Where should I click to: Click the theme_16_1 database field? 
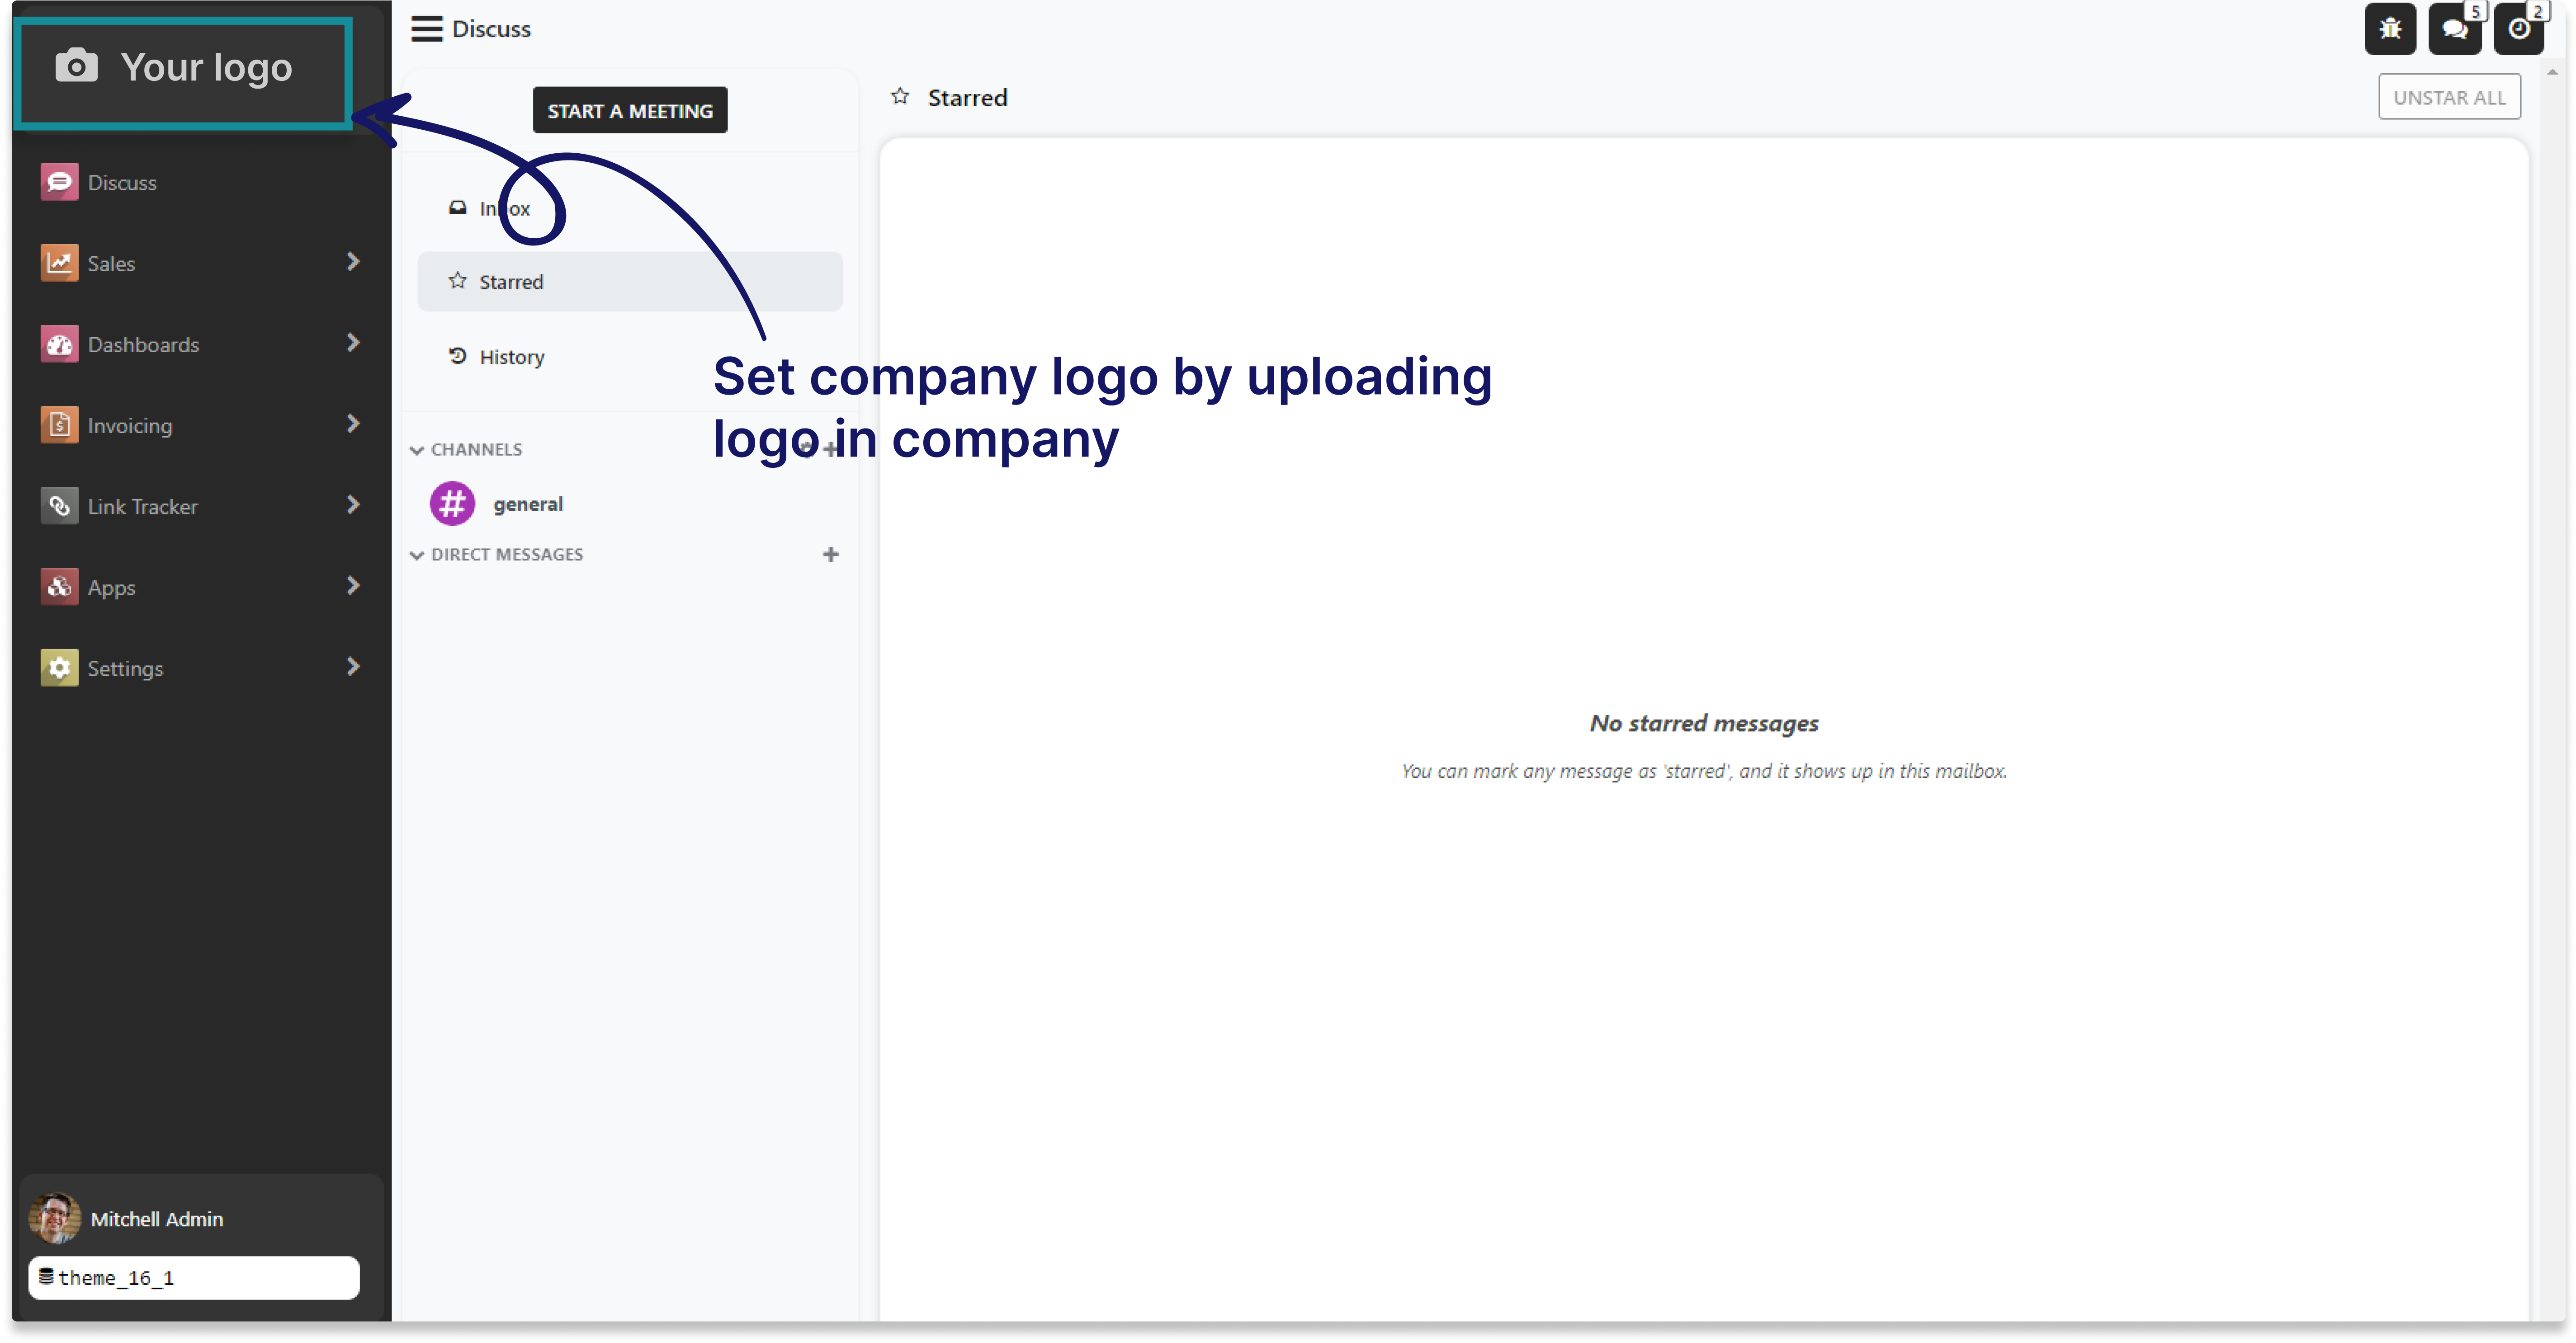pos(194,1277)
